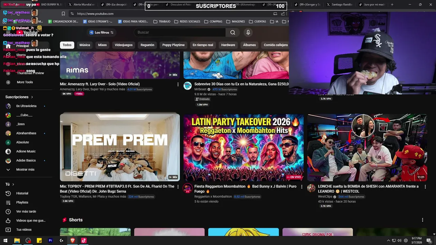The width and height of the screenshot is (436, 245).
Task: Open Windows Start menu
Action: [x=5, y=241]
